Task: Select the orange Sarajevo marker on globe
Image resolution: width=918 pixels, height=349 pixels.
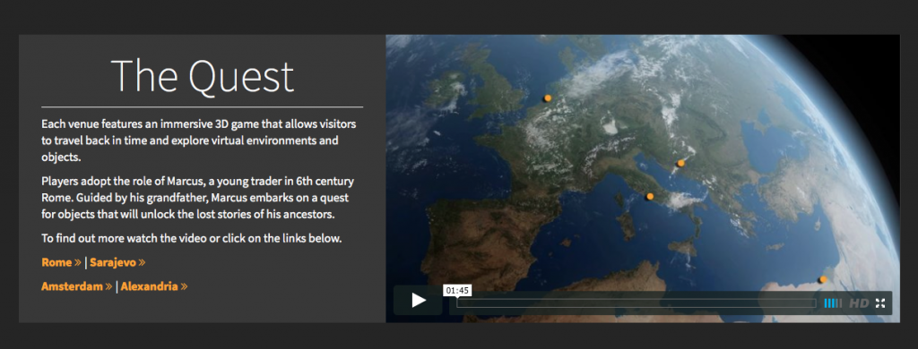Action: click(x=680, y=164)
